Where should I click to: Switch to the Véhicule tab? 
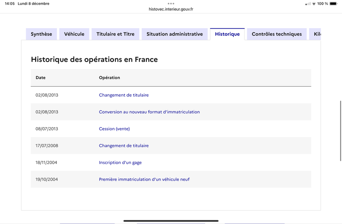tap(74, 34)
